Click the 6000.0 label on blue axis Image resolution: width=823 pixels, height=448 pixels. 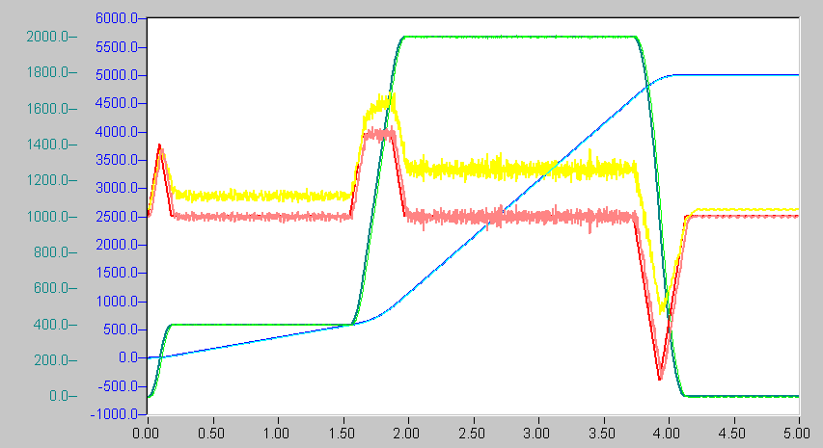(116, 18)
